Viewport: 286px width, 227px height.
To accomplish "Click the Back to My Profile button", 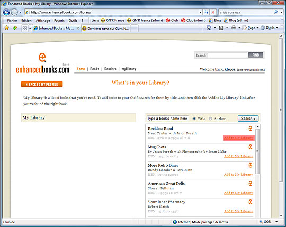I will 42,84.
